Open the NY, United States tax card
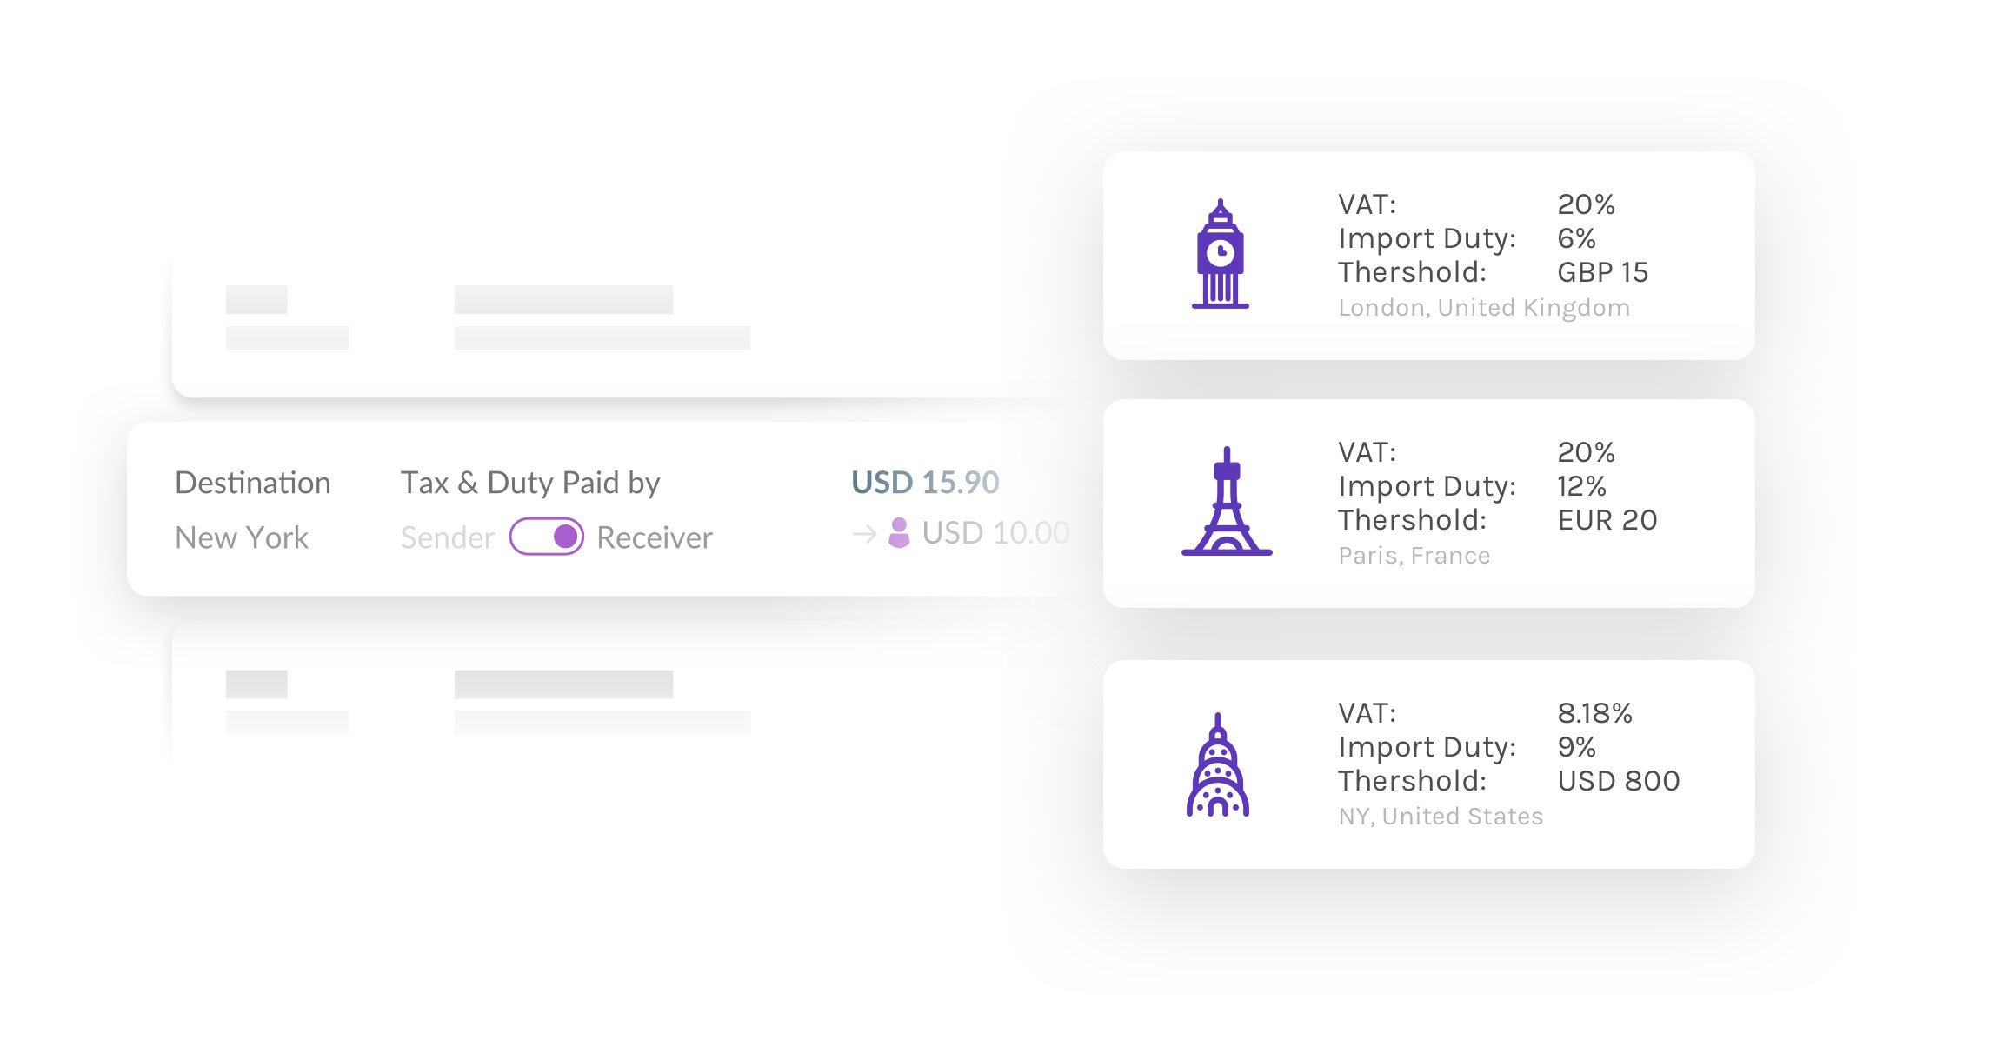The image size is (2003, 1041). click(x=1428, y=764)
